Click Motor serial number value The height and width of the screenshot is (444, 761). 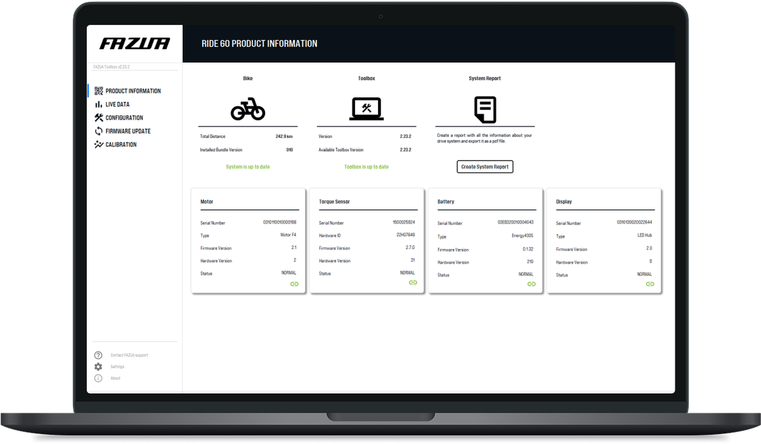click(x=279, y=222)
